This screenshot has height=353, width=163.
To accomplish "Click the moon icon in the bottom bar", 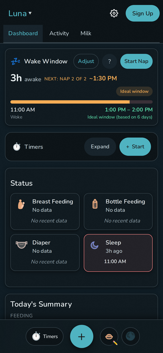I will click(x=131, y=336).
